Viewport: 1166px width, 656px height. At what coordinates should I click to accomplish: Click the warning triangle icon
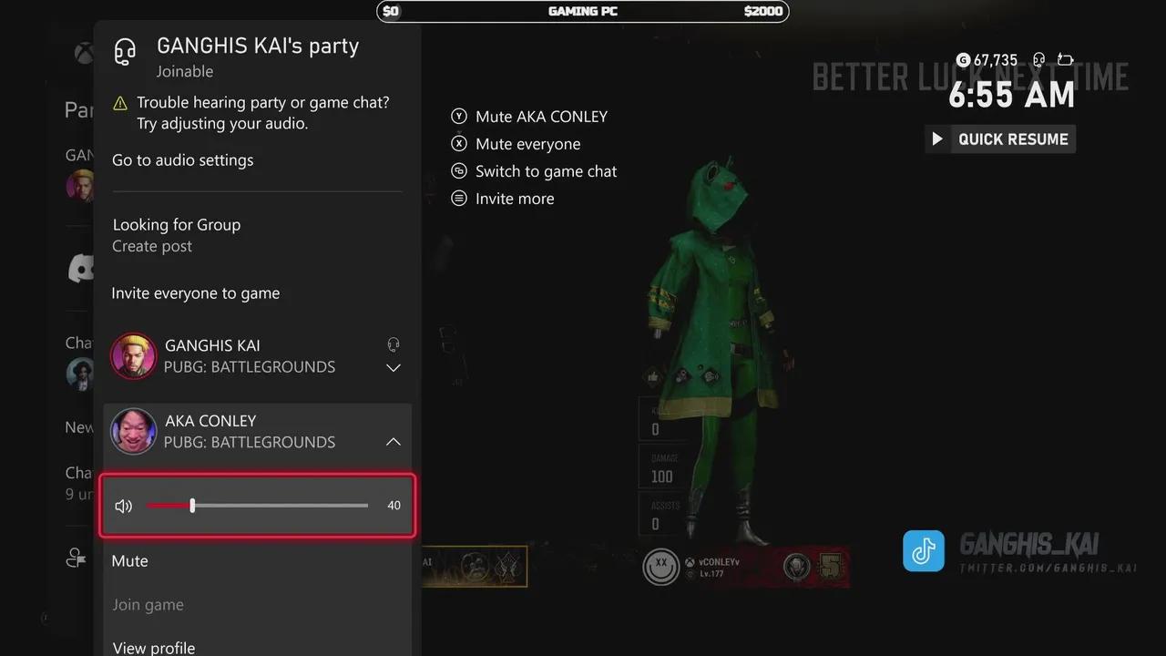pos(120,104)
